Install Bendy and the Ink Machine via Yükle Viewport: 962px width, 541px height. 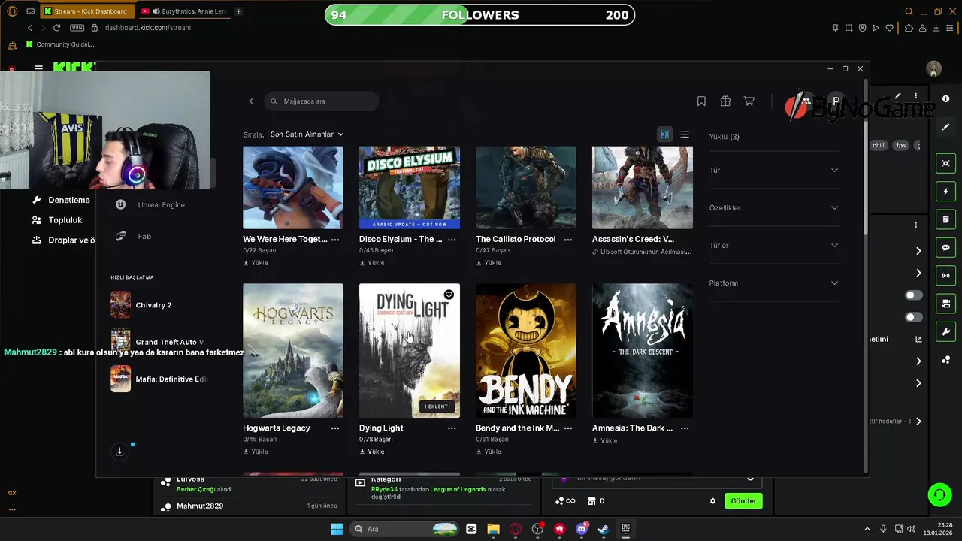(489, 452)
